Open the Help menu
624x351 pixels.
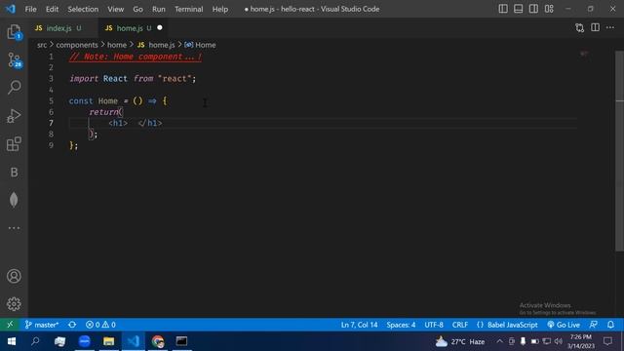pos(220,9)
